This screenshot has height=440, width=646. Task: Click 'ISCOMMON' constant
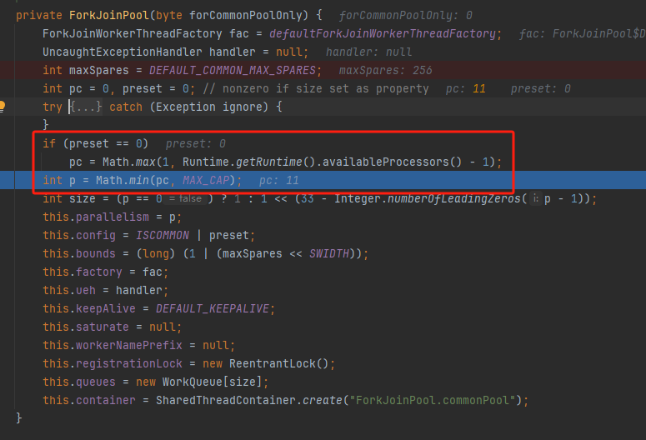tap(163, 235)
